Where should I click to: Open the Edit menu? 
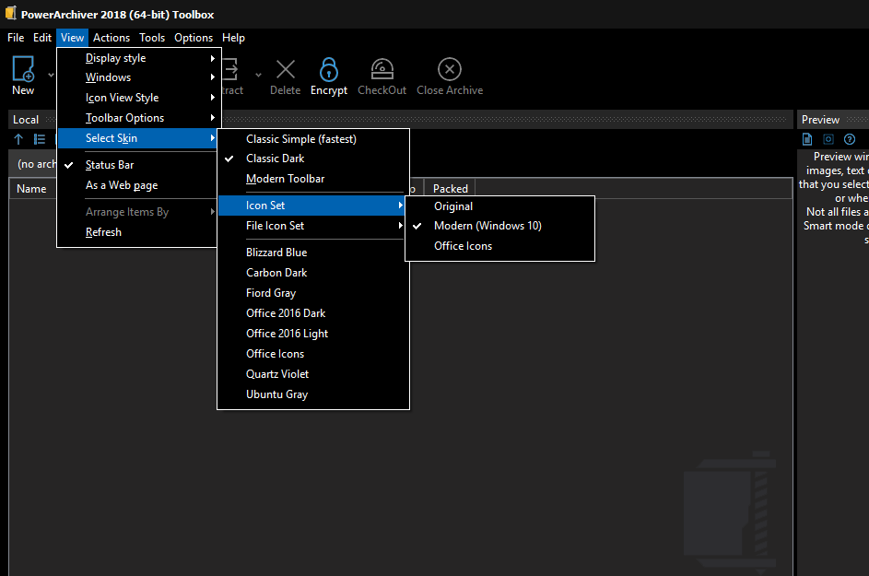click(42, 38)
